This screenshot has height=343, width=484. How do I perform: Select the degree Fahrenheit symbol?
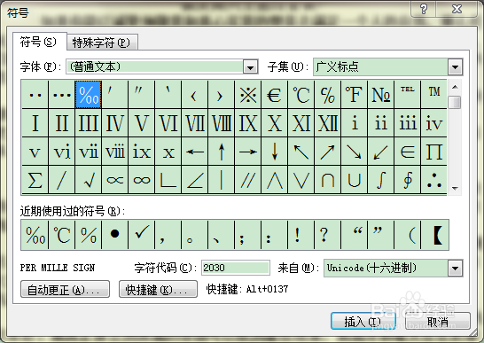[x=354, y=95]
